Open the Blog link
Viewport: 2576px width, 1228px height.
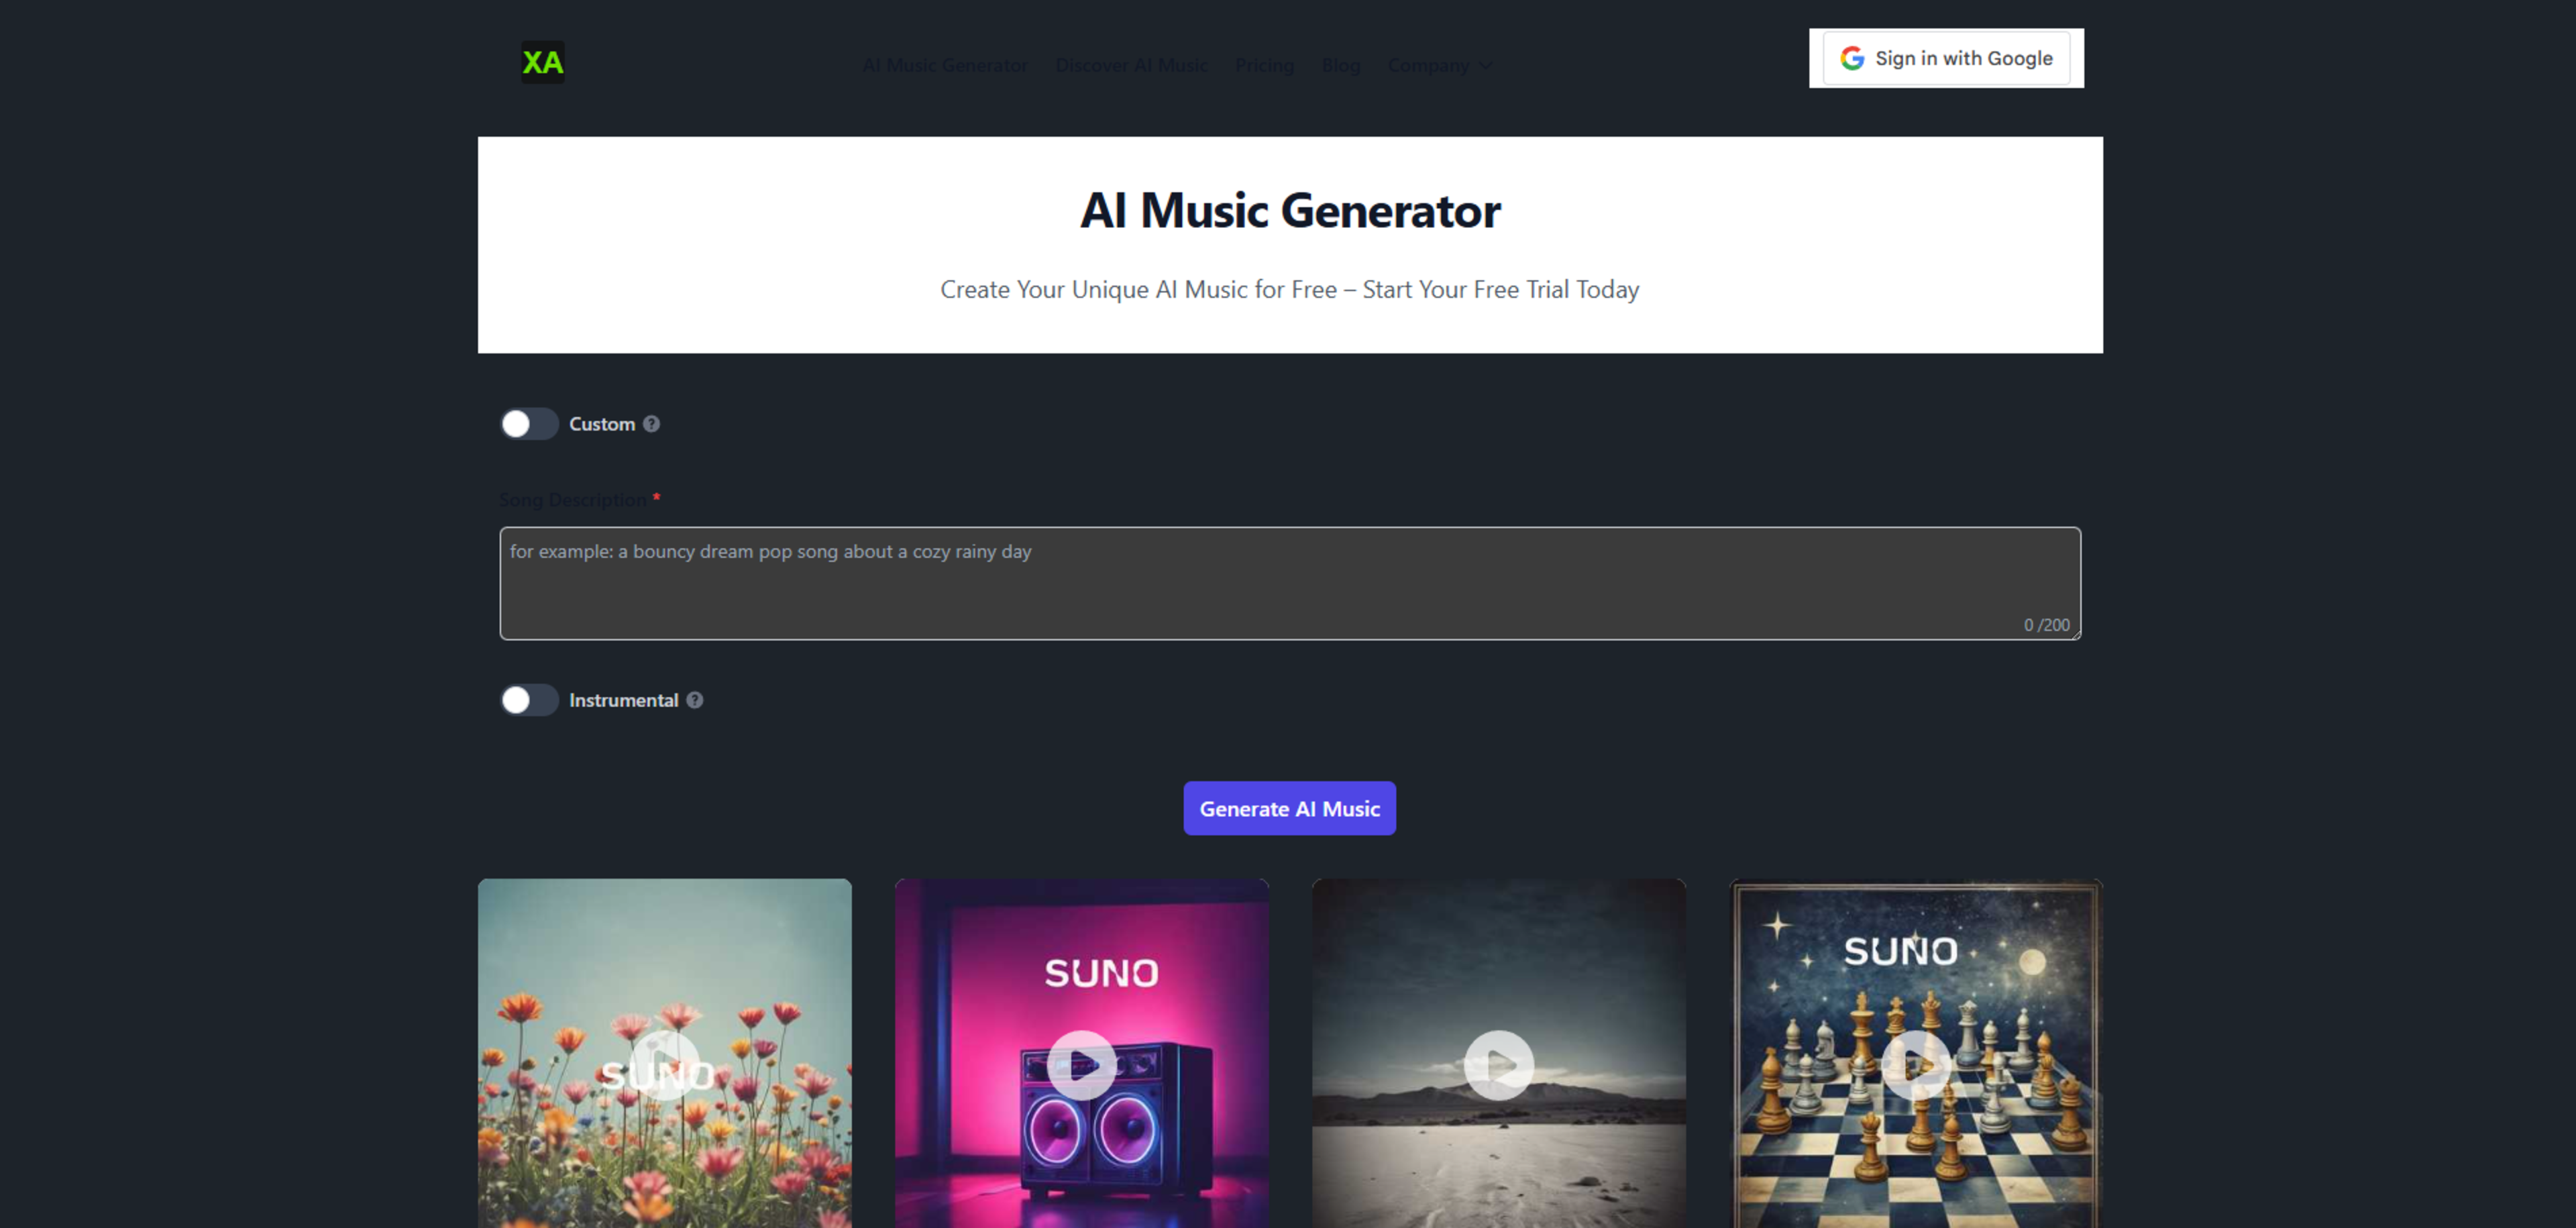point(1340,65)
